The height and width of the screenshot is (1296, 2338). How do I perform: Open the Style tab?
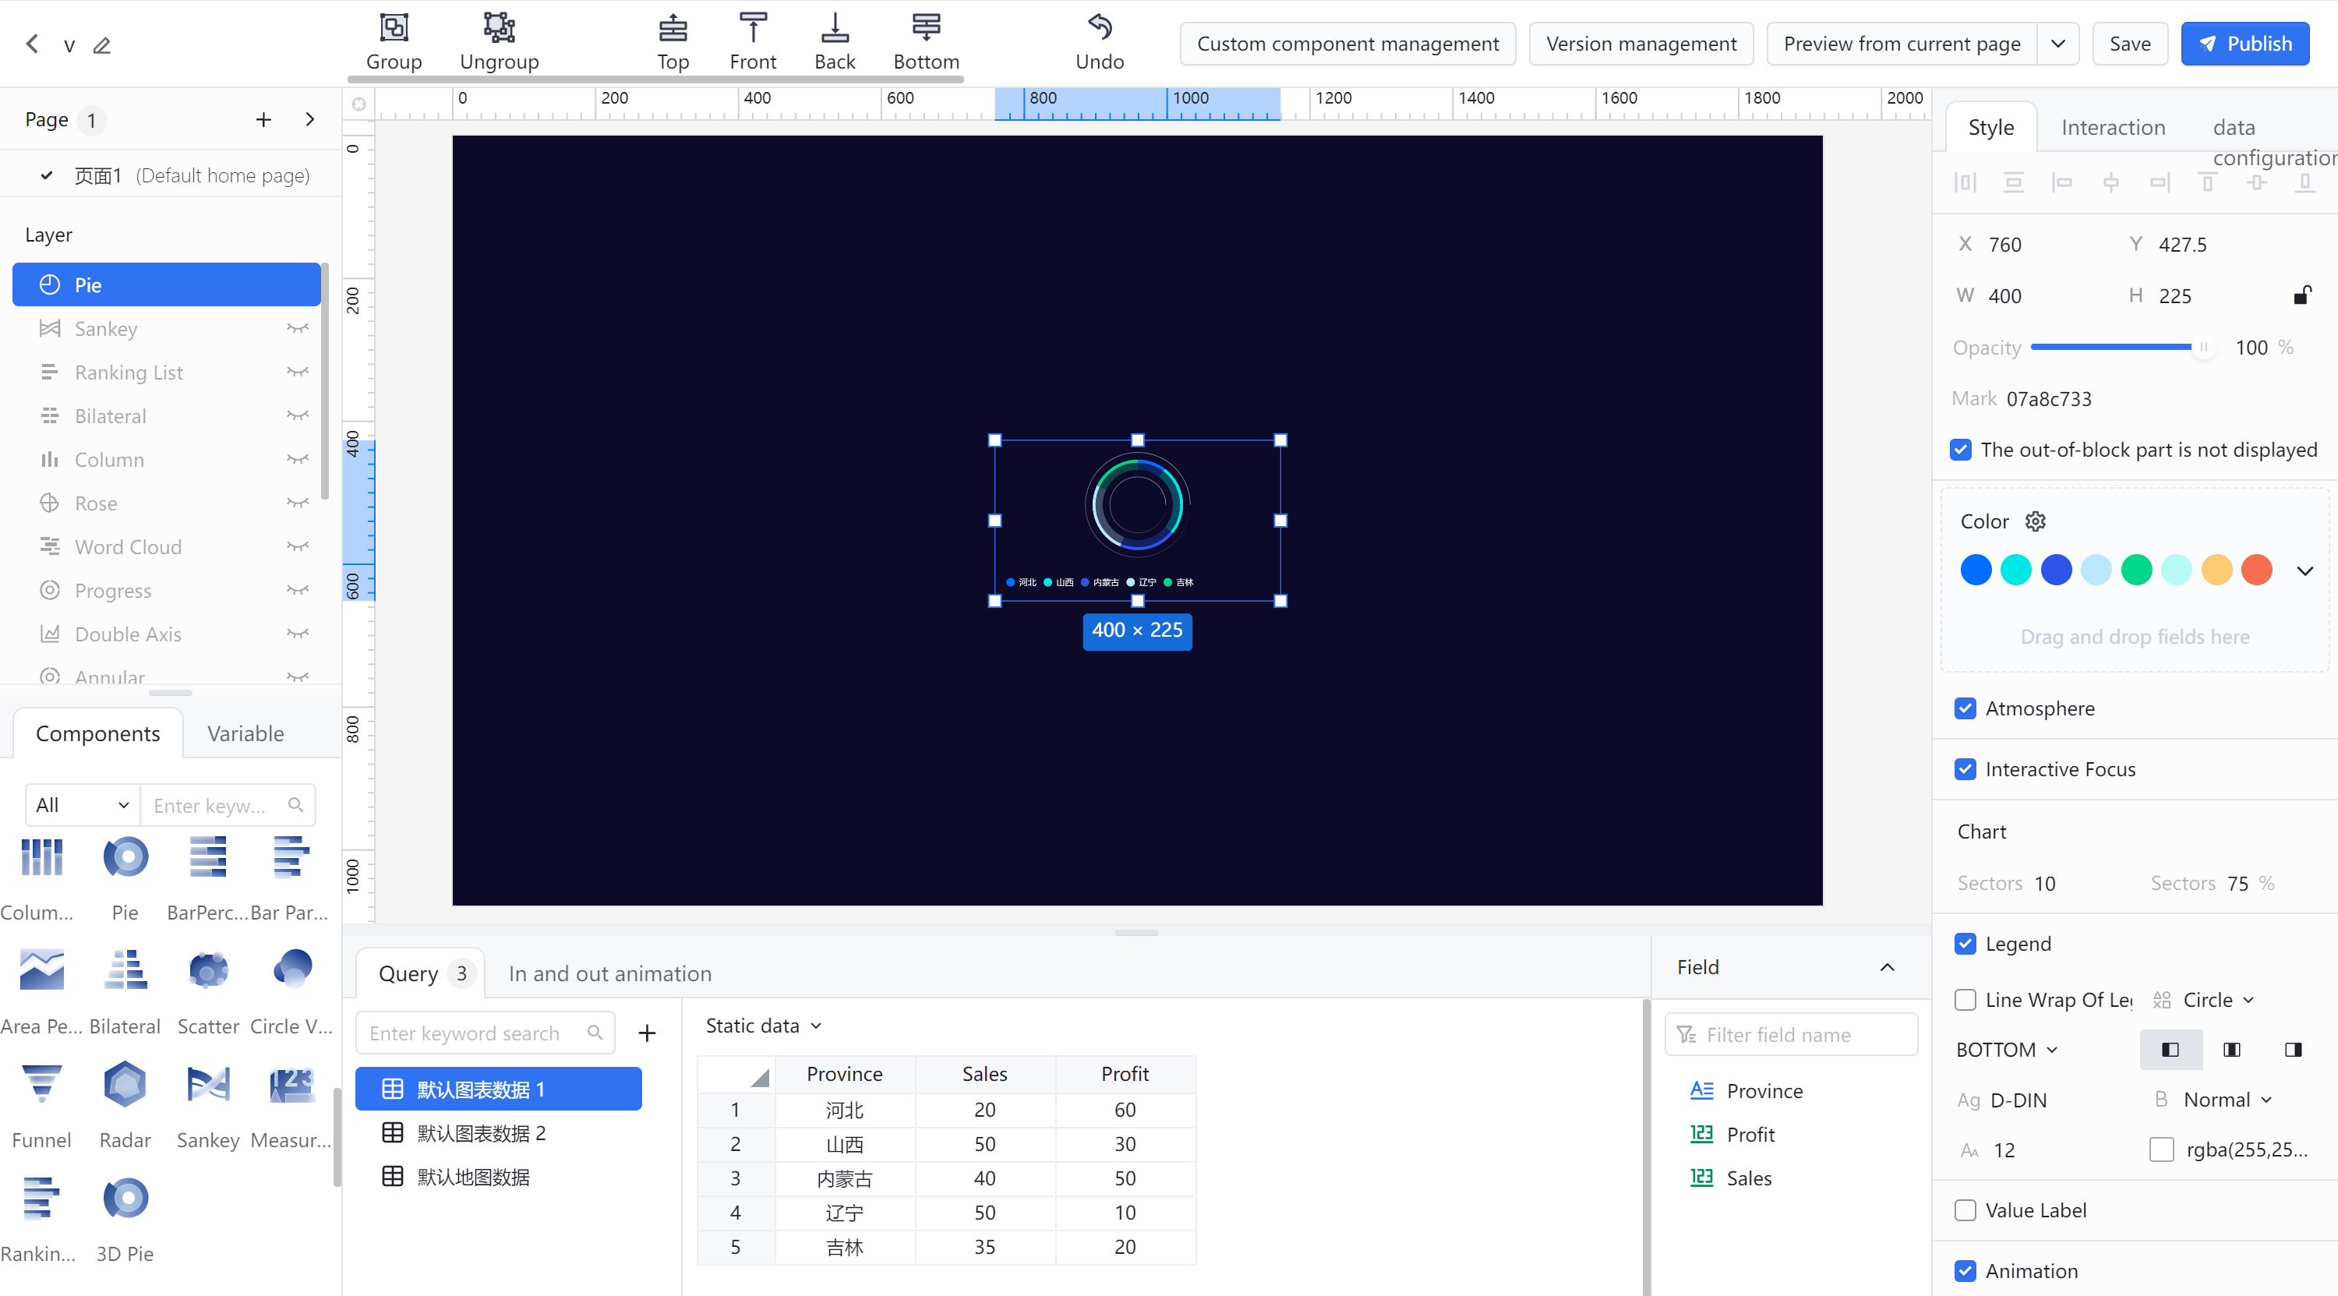pyautogui.click(x=1990, y=127)
